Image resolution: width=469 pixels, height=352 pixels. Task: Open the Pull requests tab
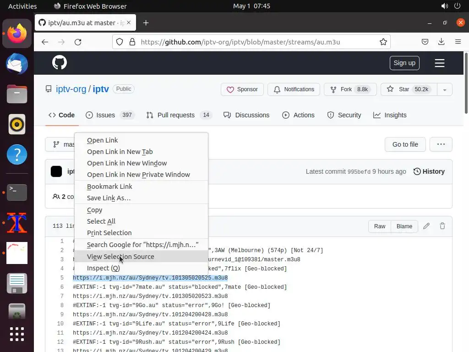(x=179, y=115)
